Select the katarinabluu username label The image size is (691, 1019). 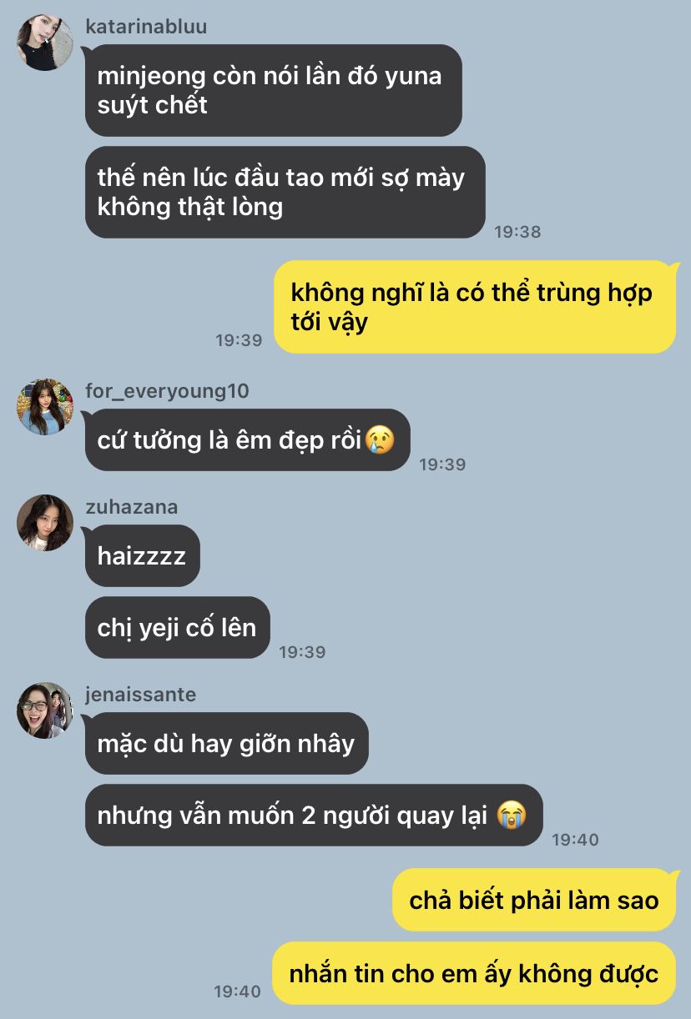click(146, 27)
